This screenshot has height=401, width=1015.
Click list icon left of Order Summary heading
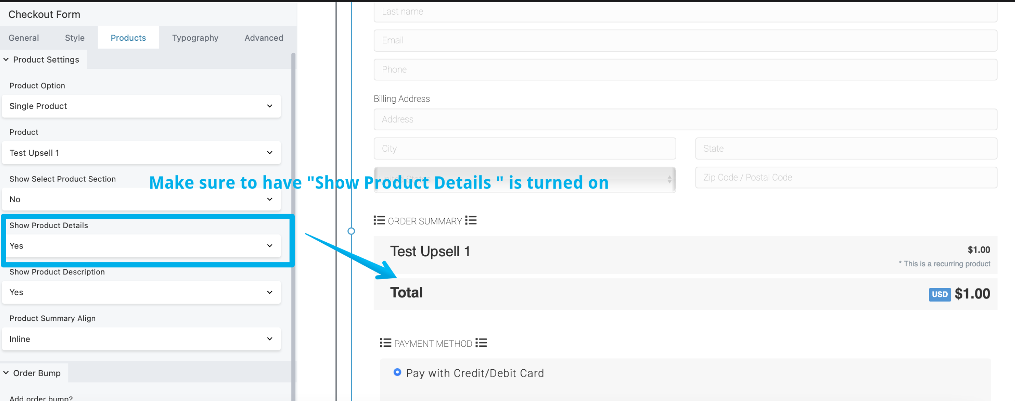[x=379, y=221]
